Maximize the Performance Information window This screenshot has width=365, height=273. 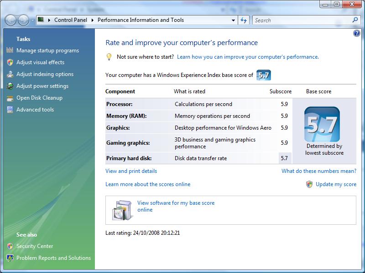pos(337,4)
